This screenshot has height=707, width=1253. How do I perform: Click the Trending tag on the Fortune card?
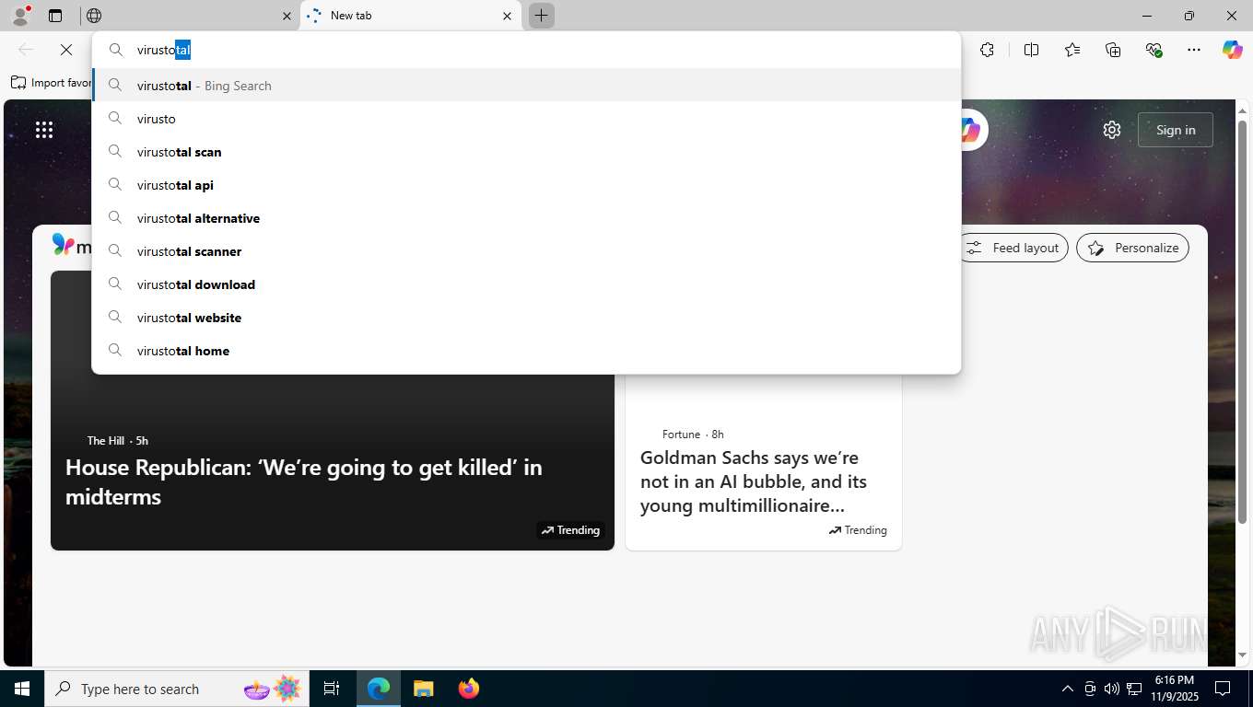tap(858, 530)
